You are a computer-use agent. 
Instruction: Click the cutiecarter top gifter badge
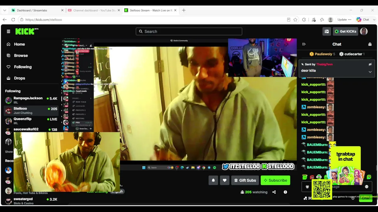[352, 54]
